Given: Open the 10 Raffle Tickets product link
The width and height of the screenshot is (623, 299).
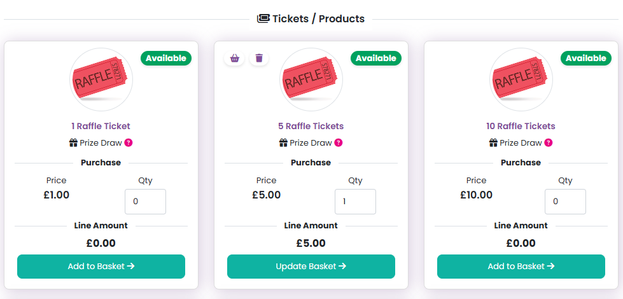Looking at the screenshot, I should [x=521, y=126].
